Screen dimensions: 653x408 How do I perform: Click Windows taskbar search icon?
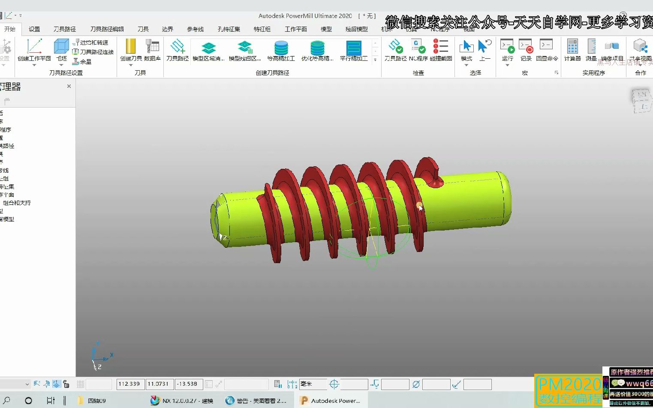click(x=7, y=401)
